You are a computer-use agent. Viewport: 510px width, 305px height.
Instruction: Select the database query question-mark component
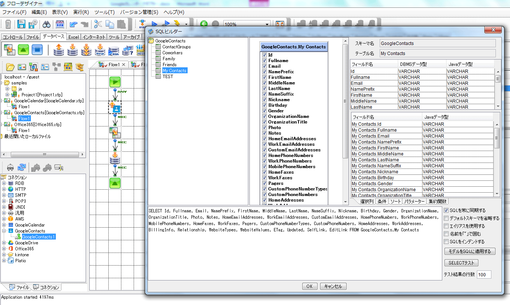pos(128,49)
